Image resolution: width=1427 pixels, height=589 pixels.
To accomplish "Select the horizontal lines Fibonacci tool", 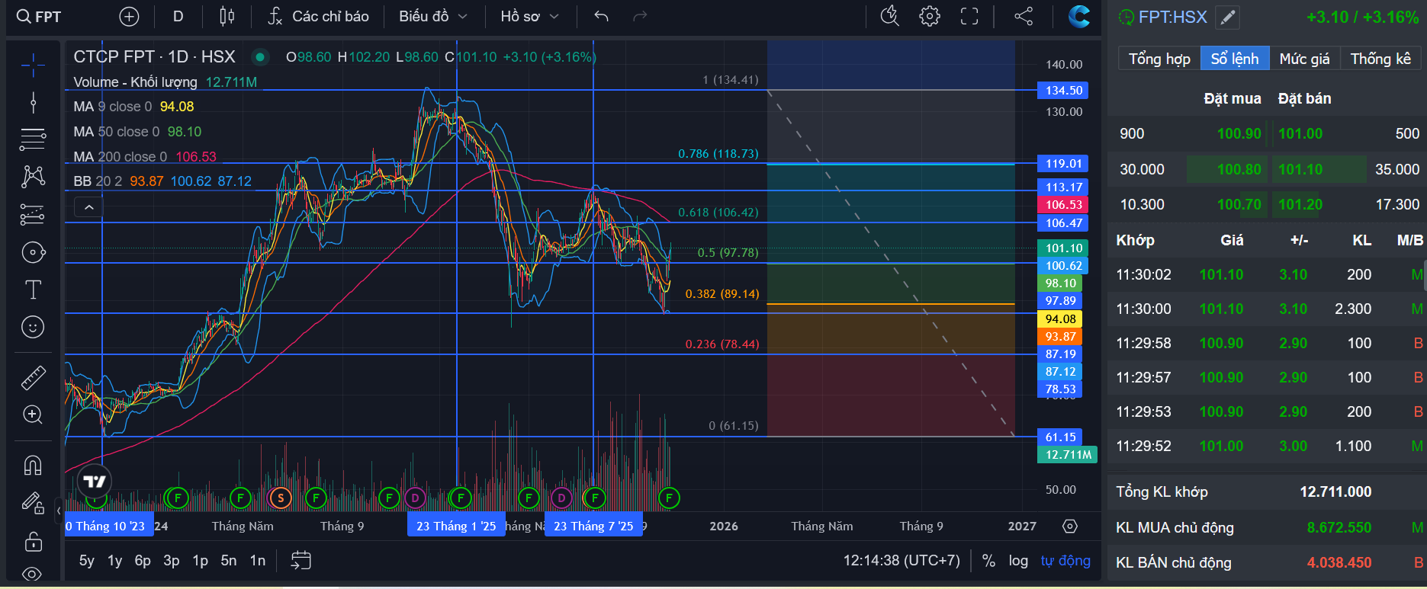I will pyautogui.click(x=33, y=139).
